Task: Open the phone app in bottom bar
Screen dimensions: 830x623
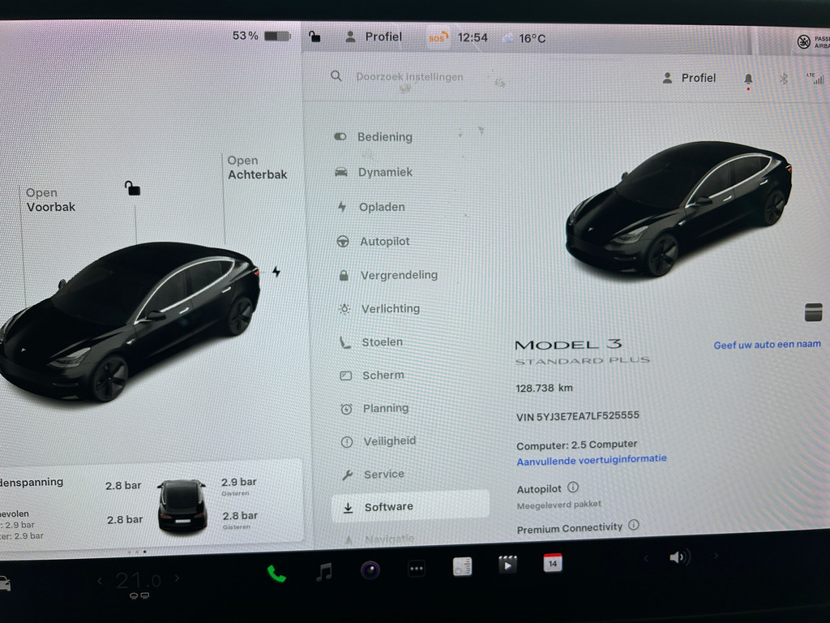Action: pos(276,573)
